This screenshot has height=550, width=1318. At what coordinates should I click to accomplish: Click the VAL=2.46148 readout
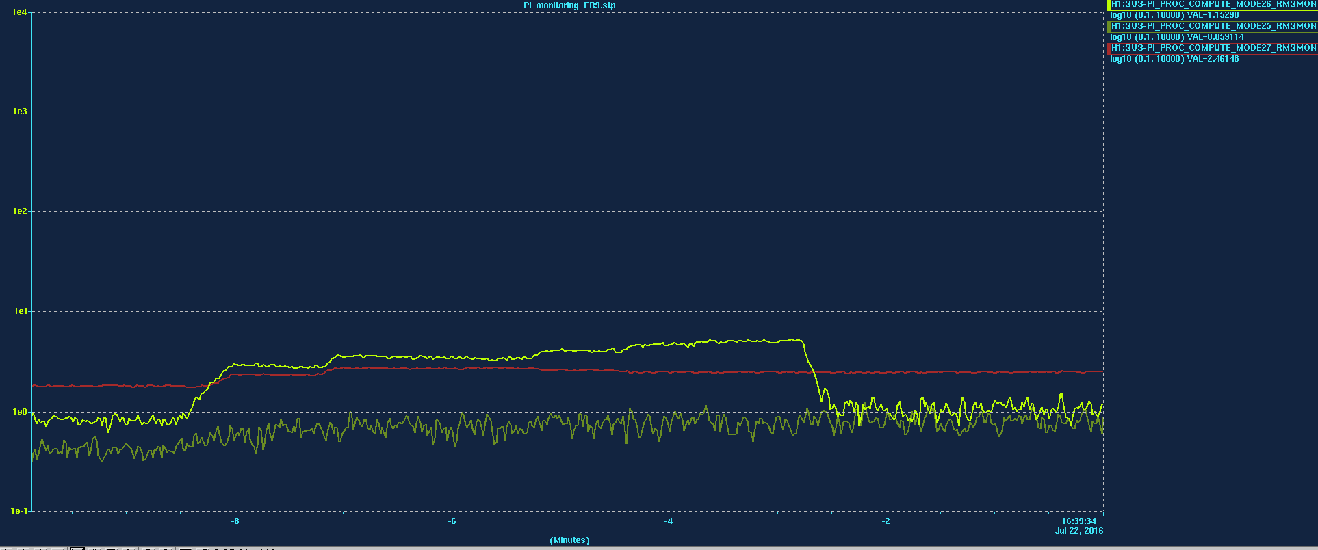pyautogui.click(x=1213, y=59)
